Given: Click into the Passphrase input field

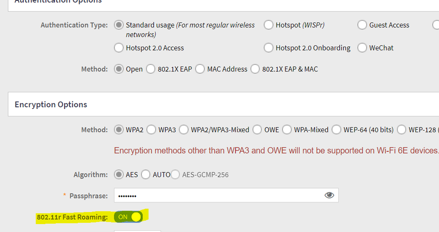Looking at the screenshot, I should pyautogui.click(x=216, y=195).
